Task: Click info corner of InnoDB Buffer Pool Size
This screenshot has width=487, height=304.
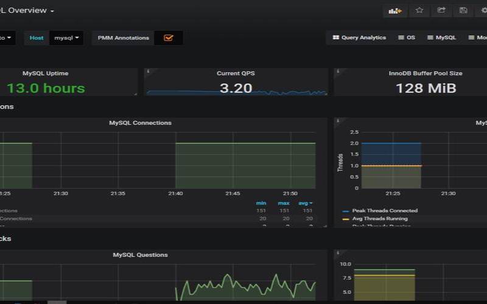Action: (338, 71)
